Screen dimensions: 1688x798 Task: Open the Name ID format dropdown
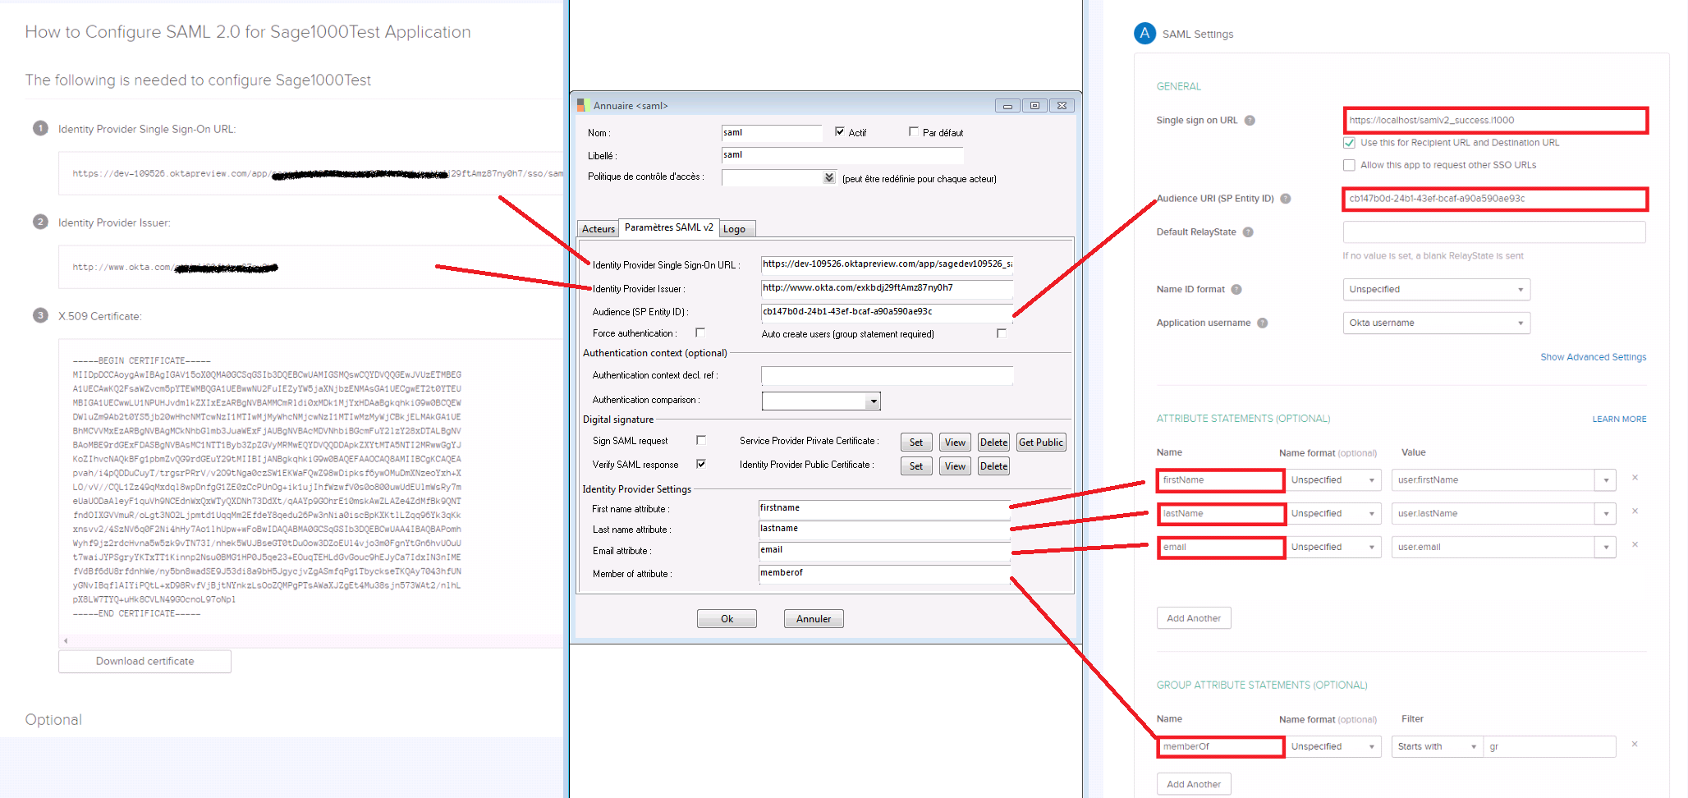[x=1437, y=290]
